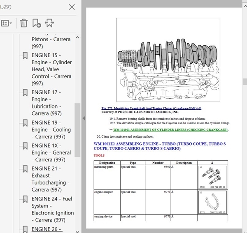Open the ENGINE 17 Lubrication bookmark
Image resolution: width=247 pixels, height=233 pixels.
[47, 103]
